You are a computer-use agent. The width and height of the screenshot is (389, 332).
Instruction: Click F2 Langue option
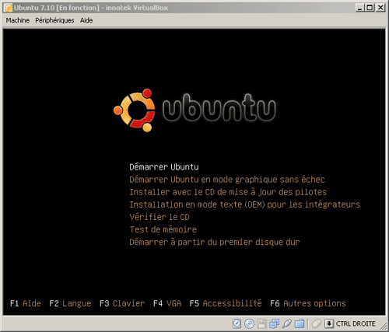point(70,303)
